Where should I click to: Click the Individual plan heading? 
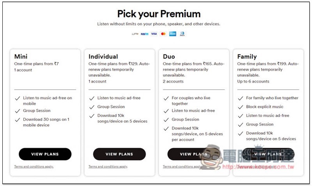tap(103, 56)
